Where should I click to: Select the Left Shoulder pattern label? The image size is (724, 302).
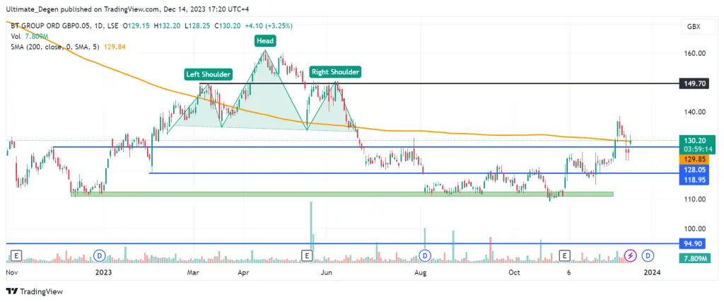tap(209, 74)
